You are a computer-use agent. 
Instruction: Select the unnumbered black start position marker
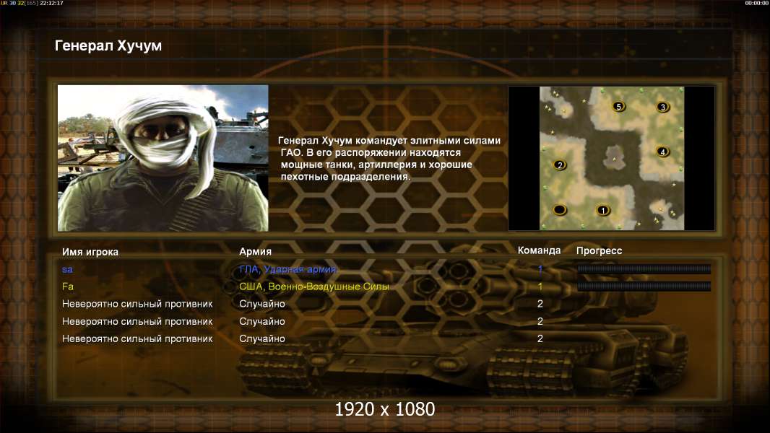(560, 211)
